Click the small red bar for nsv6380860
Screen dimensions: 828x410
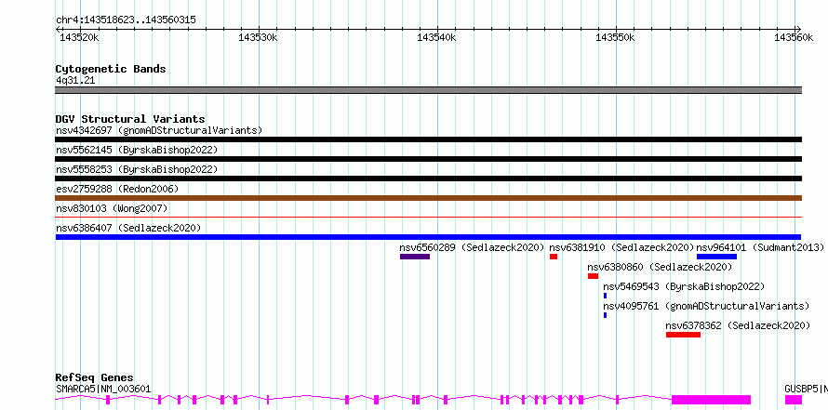(593, 276)
